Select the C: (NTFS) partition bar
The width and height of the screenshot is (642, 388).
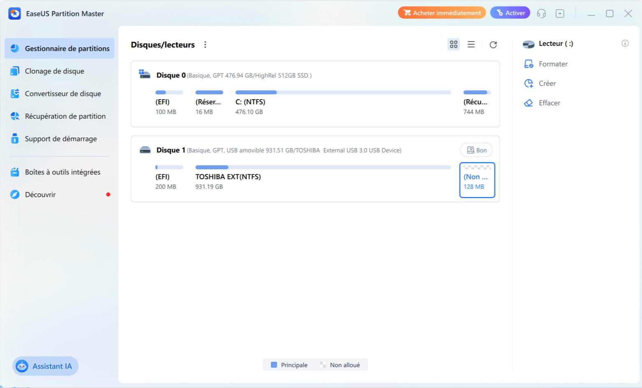343,93
